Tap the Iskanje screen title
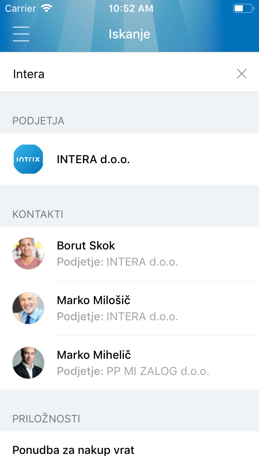 [129, 34]
